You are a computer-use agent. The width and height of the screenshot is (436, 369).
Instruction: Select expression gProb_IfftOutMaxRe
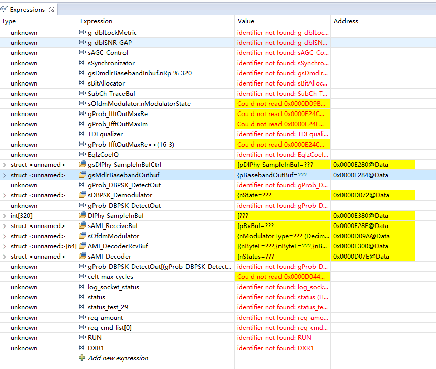(118, 114)
